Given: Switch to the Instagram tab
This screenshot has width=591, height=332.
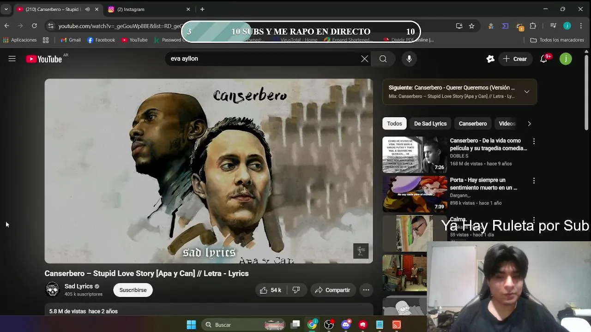Looking at the screenshot, I should (149, 9).
